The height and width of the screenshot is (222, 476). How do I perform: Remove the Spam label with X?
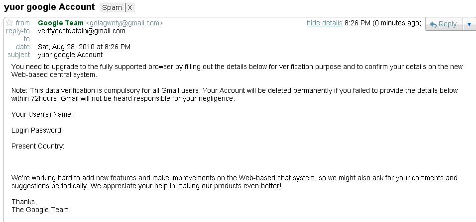[130, 8]
